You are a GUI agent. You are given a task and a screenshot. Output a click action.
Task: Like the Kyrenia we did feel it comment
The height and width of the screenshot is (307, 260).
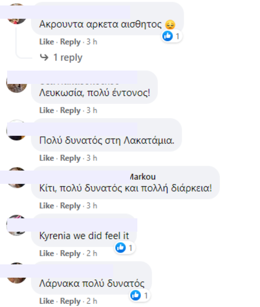47,253
